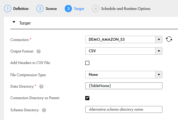Open the Output Format dropdown arrow
178x120 pixels.
pyautogui.click(x=159, y=51)
